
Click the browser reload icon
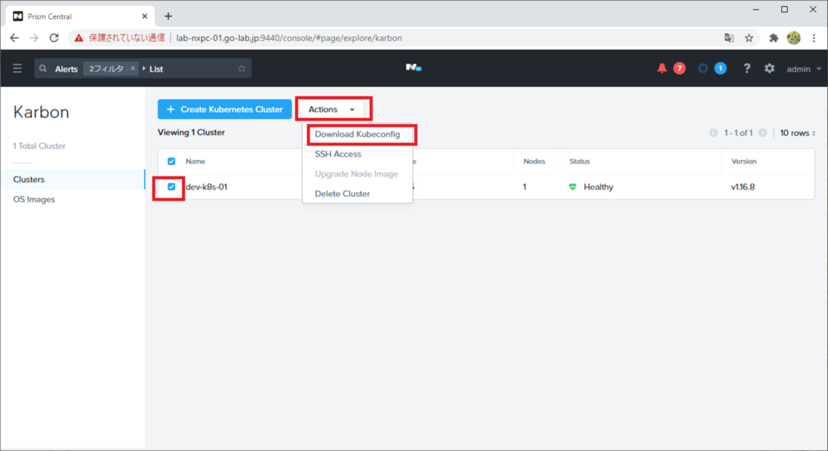[54, 38]
